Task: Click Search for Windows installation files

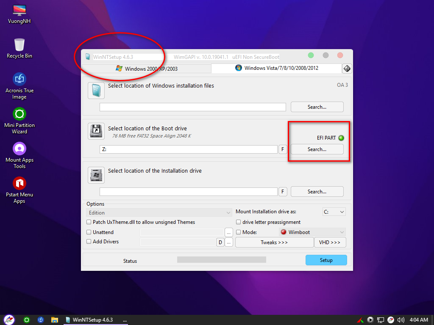Action: (317, 107)
